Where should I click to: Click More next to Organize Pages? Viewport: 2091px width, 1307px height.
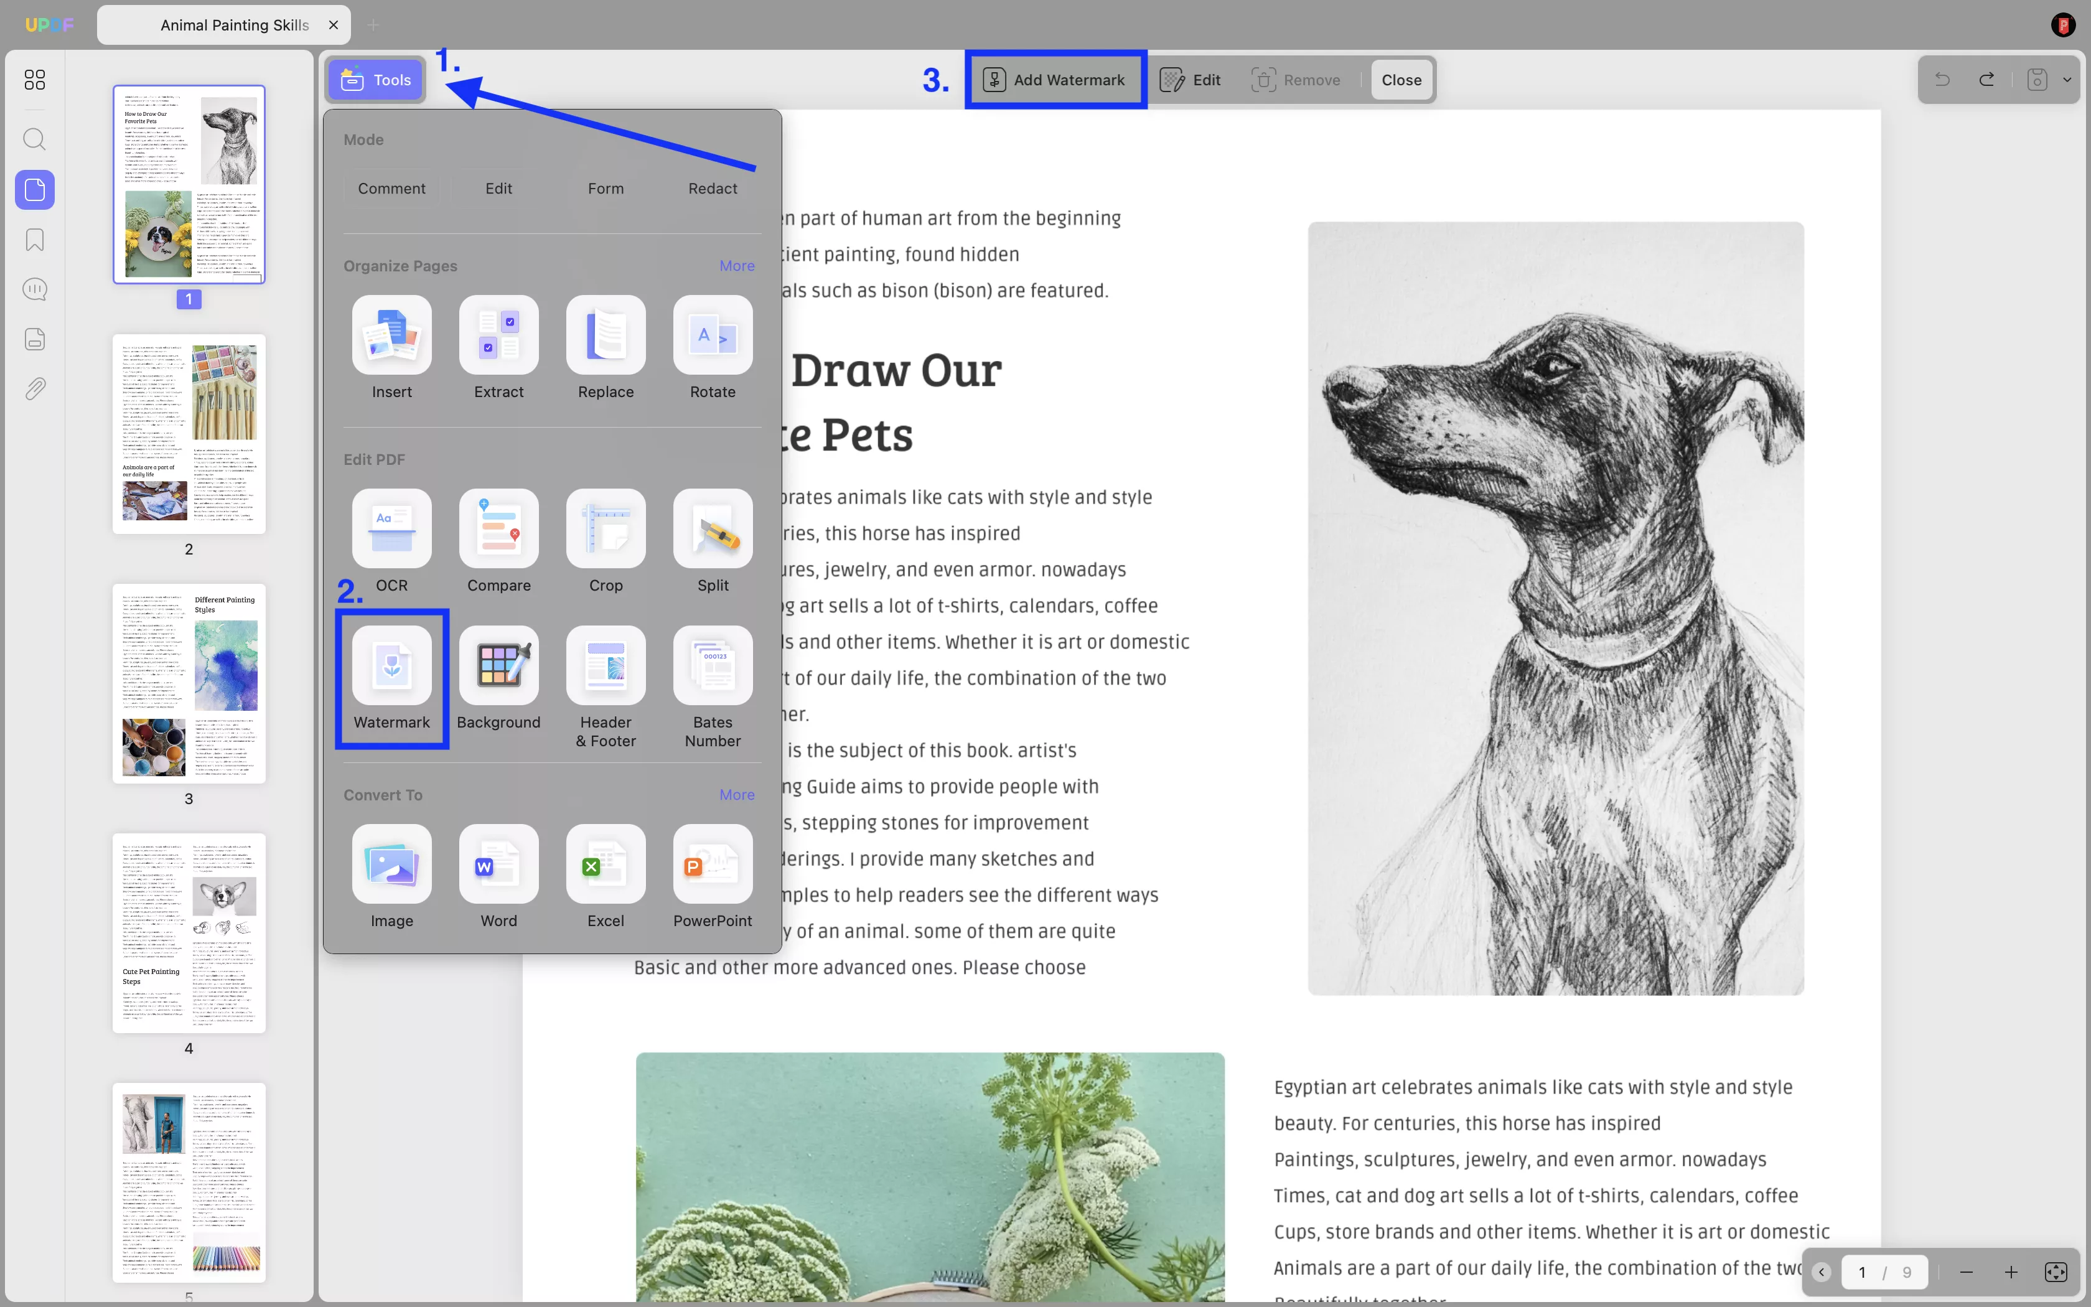(x=737, y=265)
